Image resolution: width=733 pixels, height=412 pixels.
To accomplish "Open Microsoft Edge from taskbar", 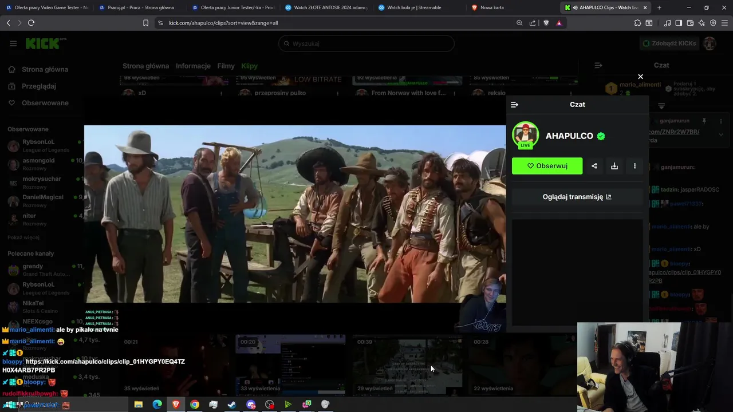I will point(157,405).
